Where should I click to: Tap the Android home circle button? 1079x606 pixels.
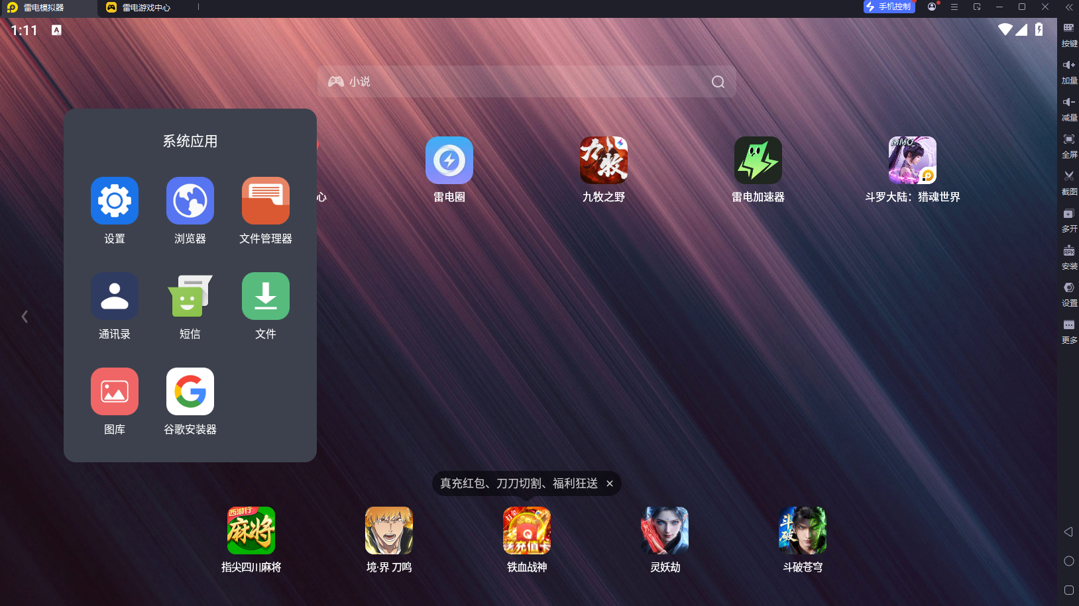(x=1068, y=561)
